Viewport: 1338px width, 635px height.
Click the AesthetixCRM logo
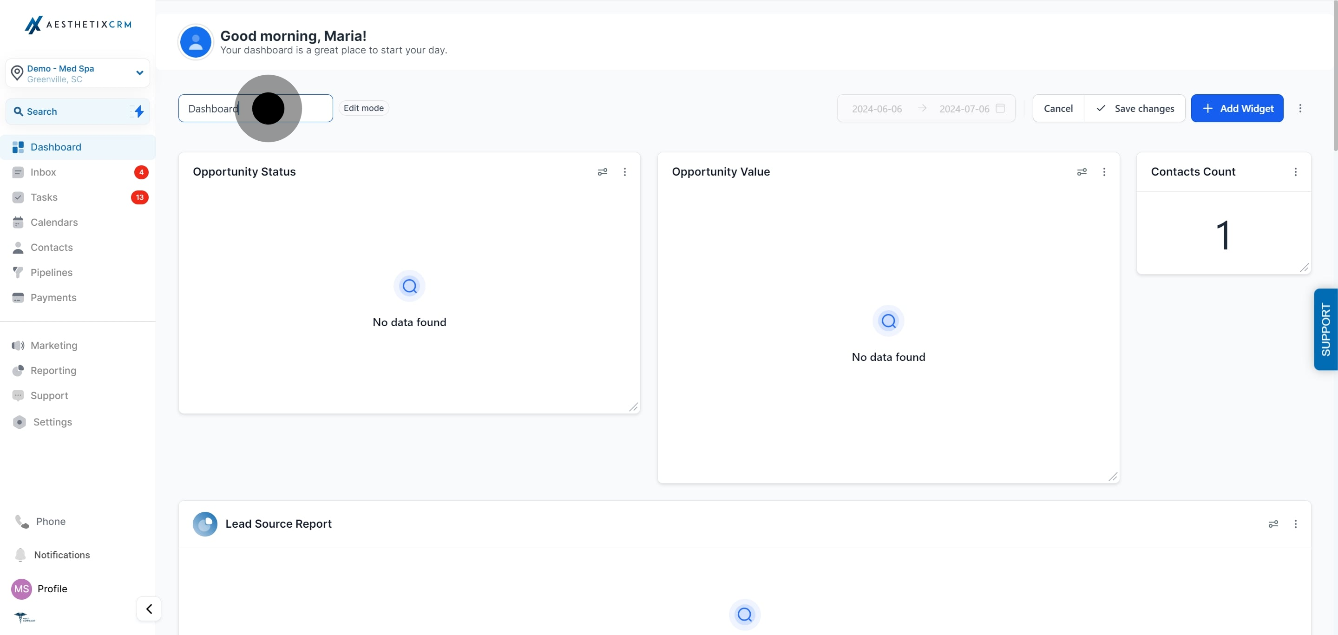tap(78, 25)
